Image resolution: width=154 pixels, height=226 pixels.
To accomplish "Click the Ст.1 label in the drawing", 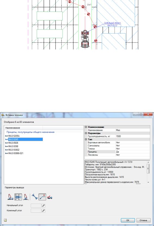I will click(x=89, y=5).
